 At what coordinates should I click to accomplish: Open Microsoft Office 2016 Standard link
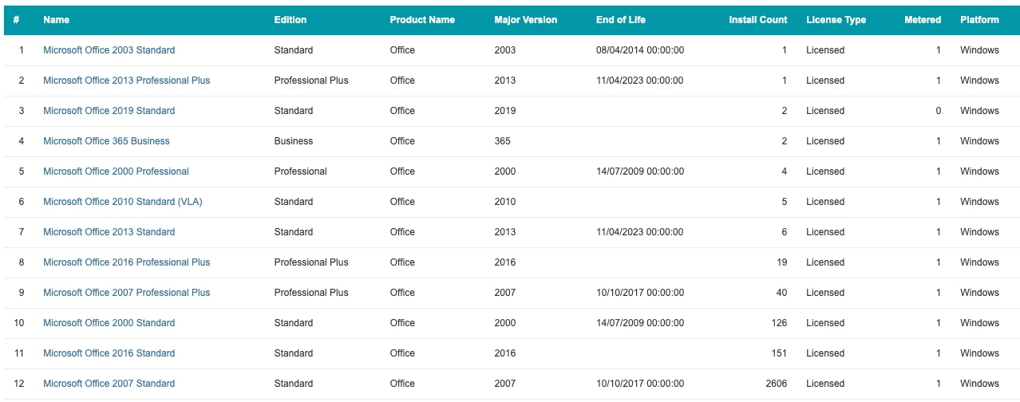109,353
